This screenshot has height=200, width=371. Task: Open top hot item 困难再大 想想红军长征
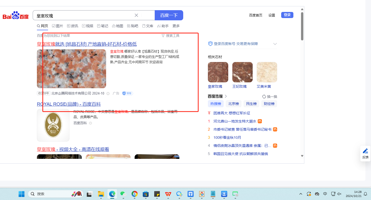point(232,113)
